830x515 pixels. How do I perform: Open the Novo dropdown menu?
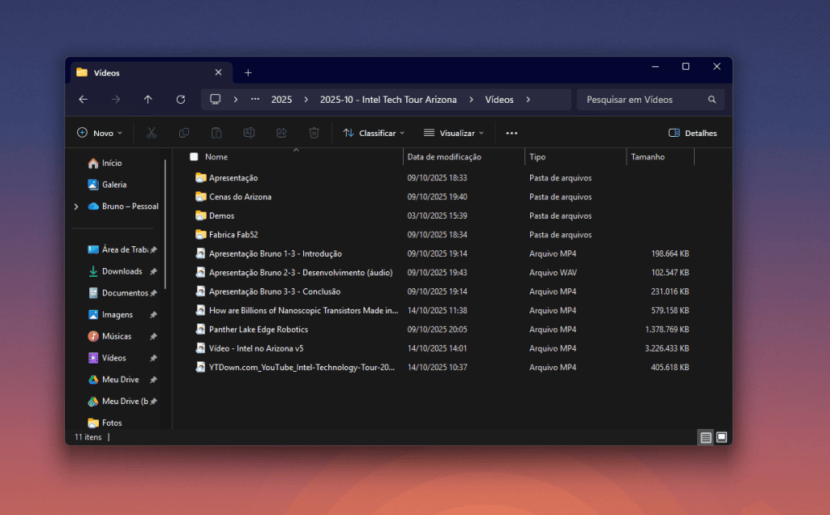click(100, 134)
